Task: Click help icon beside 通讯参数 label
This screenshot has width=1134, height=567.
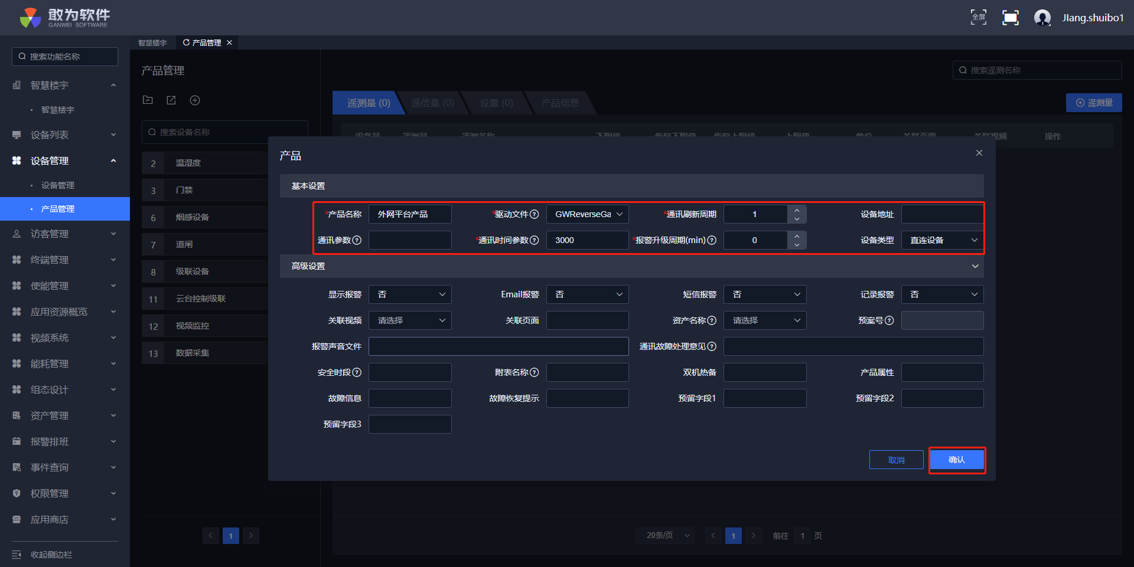Action: click(357, 240)
